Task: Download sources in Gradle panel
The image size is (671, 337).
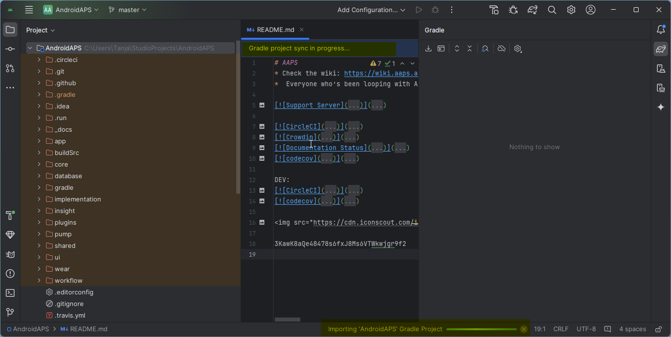Action: point(428,48)
